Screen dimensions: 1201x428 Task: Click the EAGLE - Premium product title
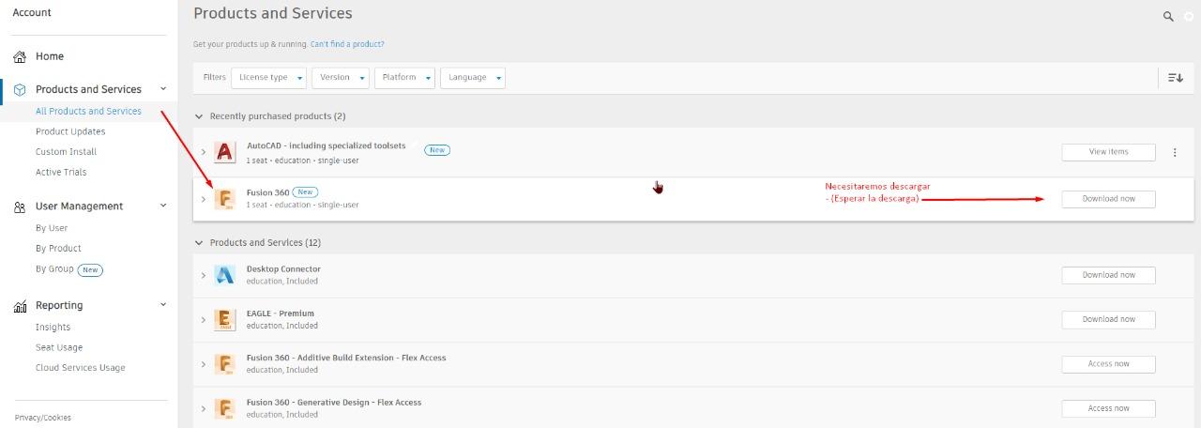click(281, 313)
